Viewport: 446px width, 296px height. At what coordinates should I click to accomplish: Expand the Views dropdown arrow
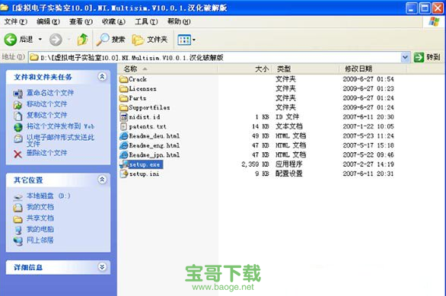pyautogui.click(x=194, y=40)
